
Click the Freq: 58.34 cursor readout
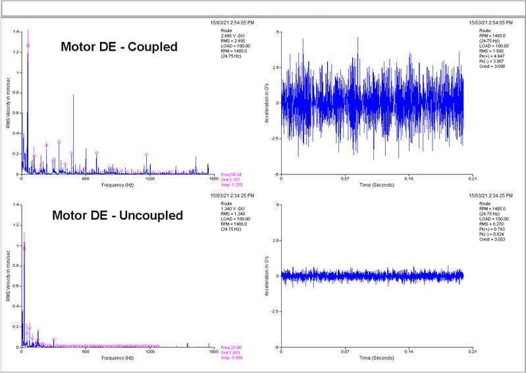click(x=231, y=174)
